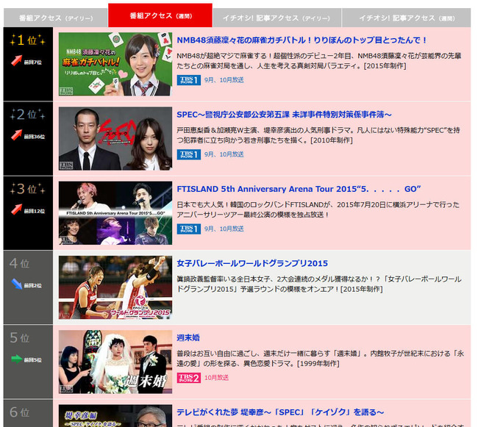
Task: Open テレビがくれた夢 堤幸彦 title link
Action: tap(280, 412)
